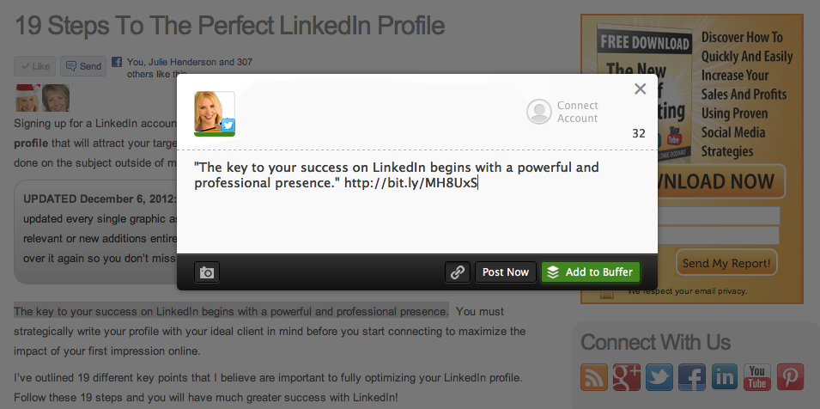Visit the Twitter social icon
Image resolution: width=820 pixels, height=409 pixels.
pyautogui.click(x=659, y=376)
